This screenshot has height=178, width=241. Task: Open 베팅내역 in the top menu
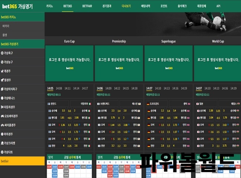point(146,6)
